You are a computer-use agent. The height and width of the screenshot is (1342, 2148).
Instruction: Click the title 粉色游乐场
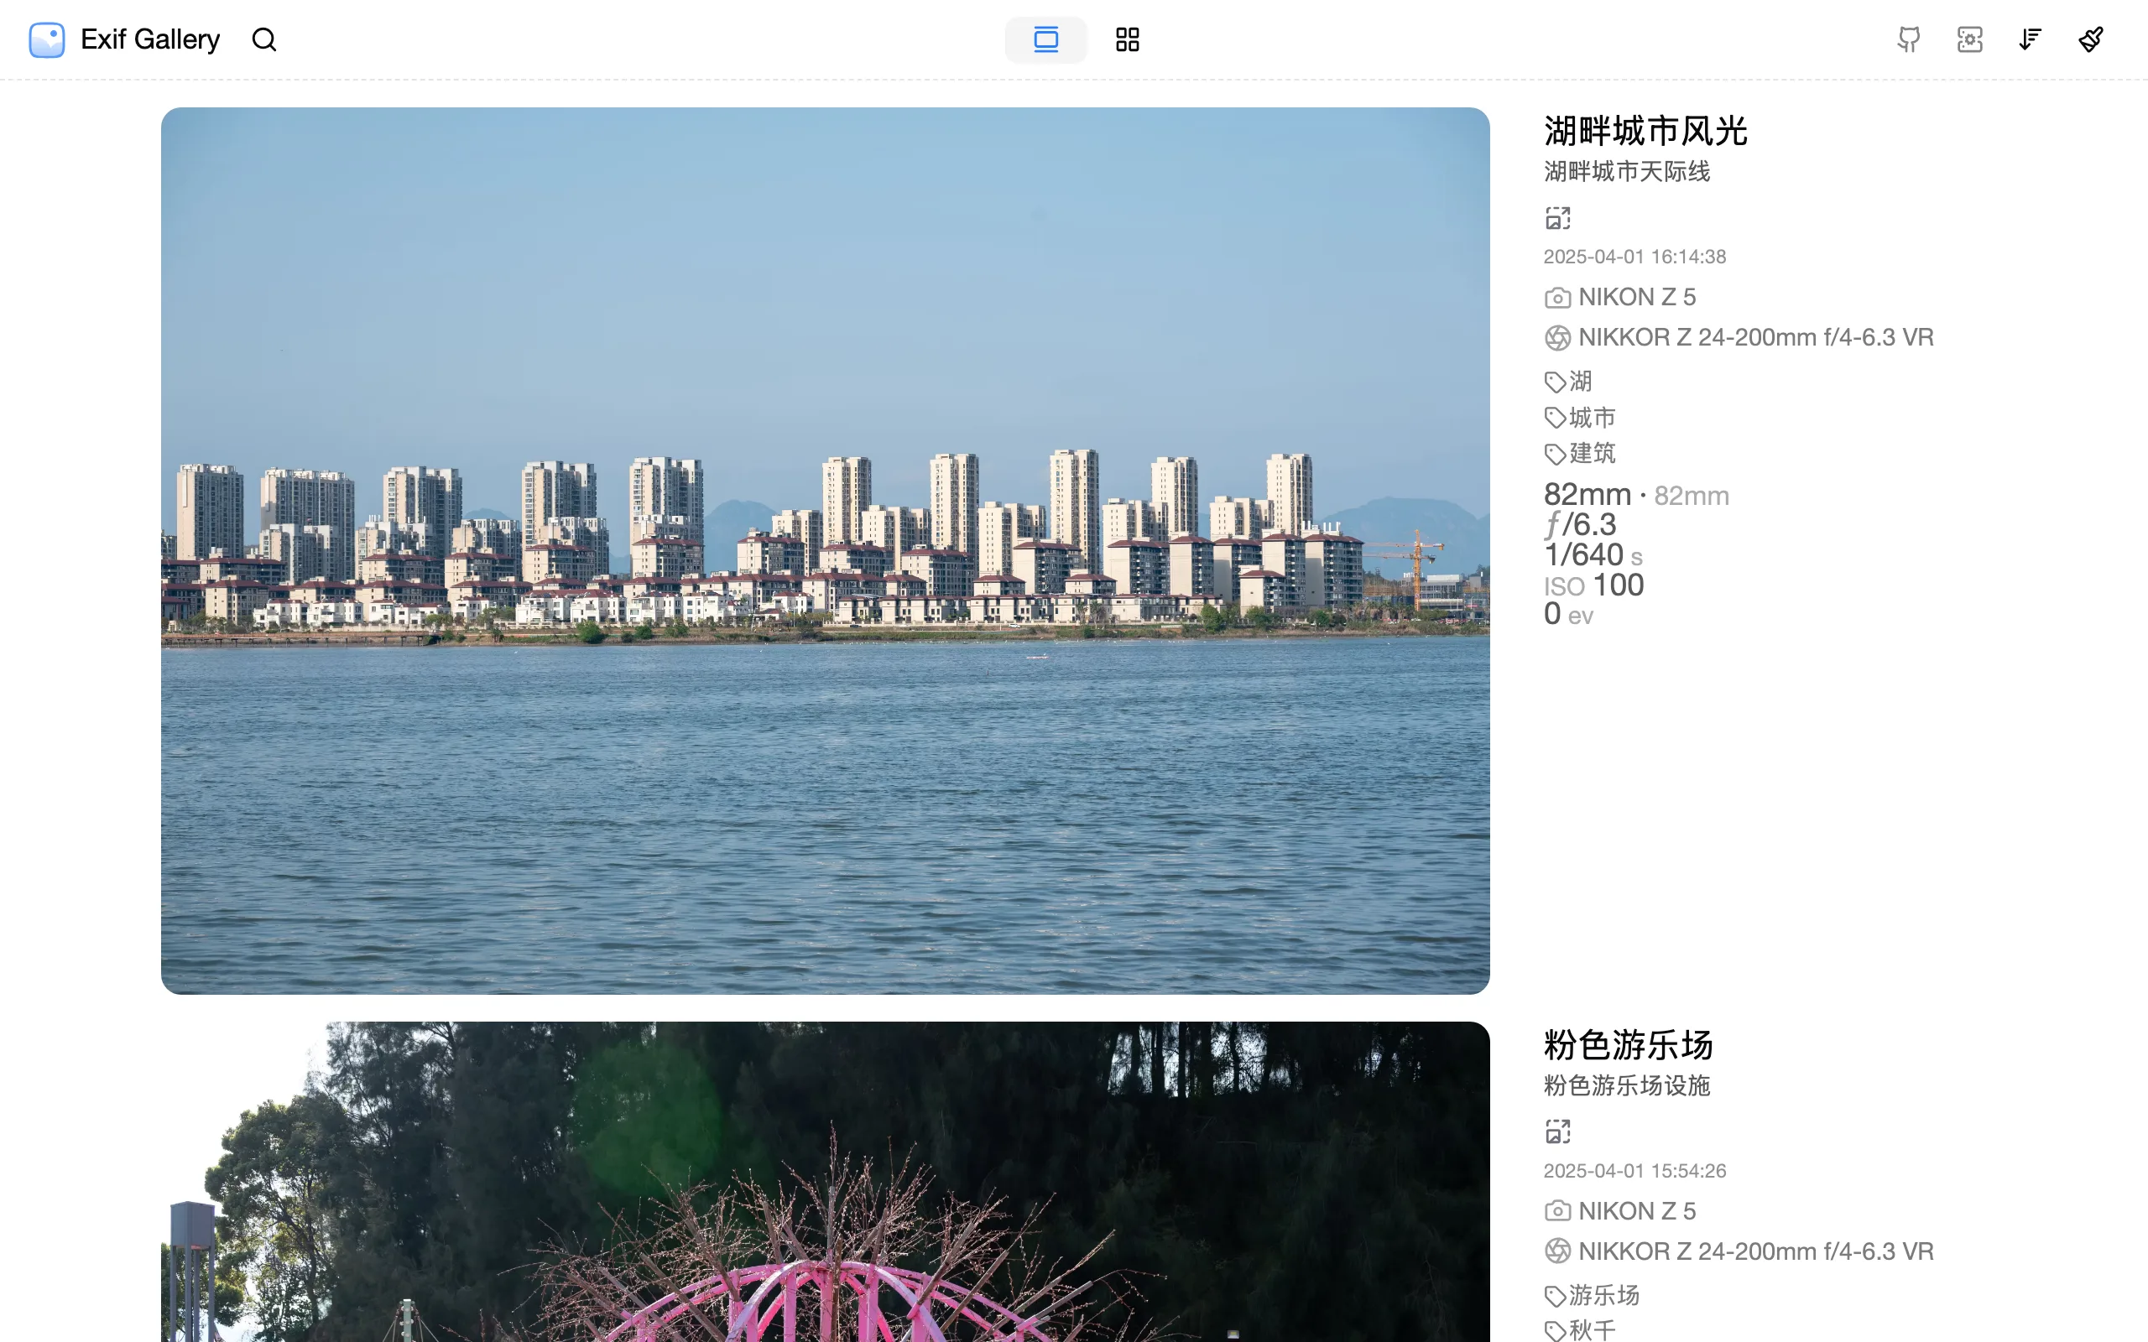click(x=1628, y=1045)
